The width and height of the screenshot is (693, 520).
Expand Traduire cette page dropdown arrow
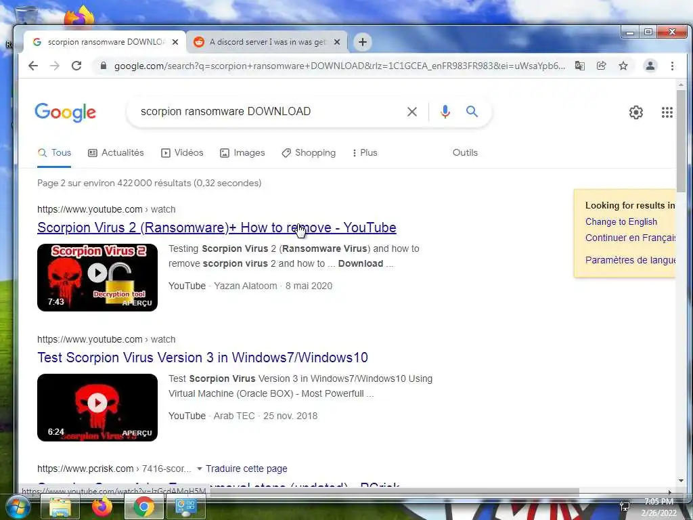pyautogui.click(x=200, y=469)
